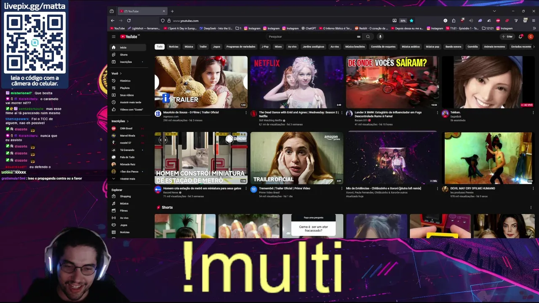Click the YouTube logo
Screen dimensions: 539x303
point(129,37)
